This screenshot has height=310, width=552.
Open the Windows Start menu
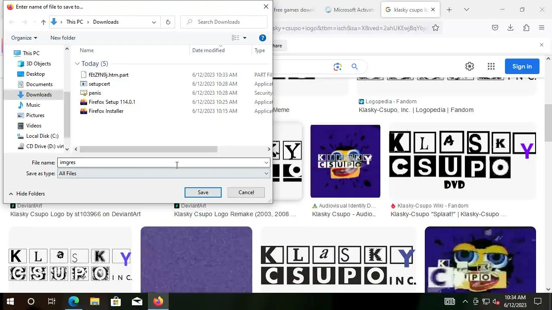coord(10,301)
